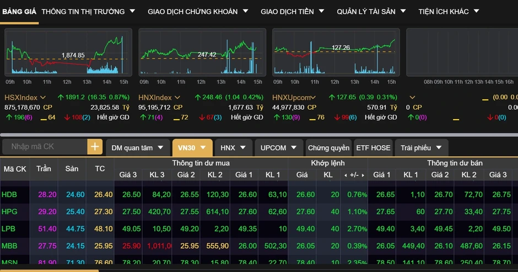The image size is (518, 272).
Task: Click HNXIndex up arrow count 71
Action: 152,118
